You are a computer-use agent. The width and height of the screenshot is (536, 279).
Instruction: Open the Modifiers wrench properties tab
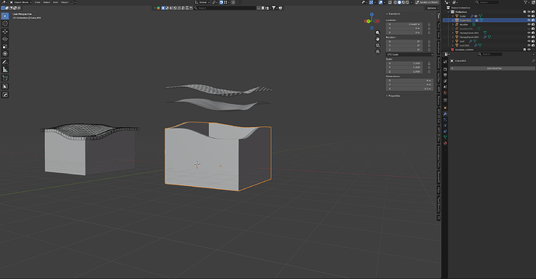pyautogui.click(x=445, y=114)
